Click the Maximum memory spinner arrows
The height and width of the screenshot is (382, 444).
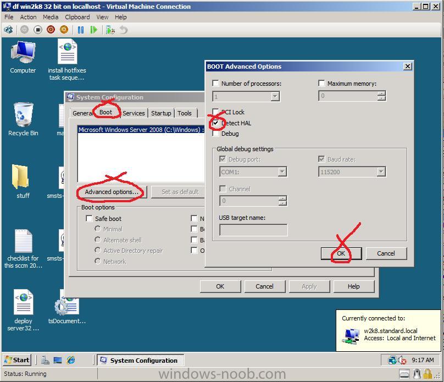pyautogui.click(x=381, y=96)
